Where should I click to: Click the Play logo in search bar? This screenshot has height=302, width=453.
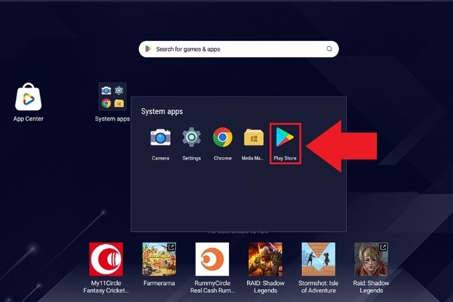tap(148, 49)
